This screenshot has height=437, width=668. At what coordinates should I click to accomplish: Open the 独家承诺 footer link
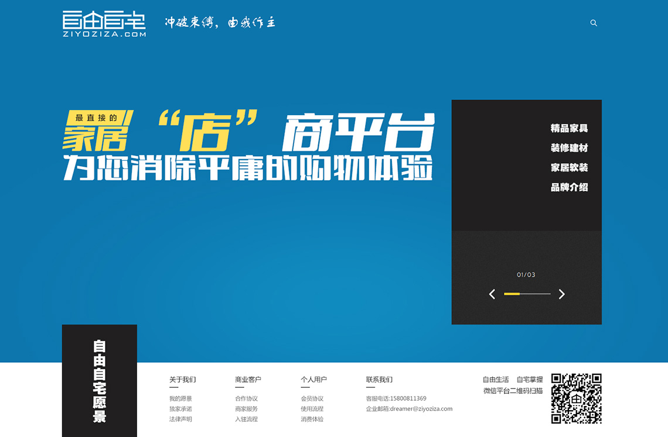point(180,409)
